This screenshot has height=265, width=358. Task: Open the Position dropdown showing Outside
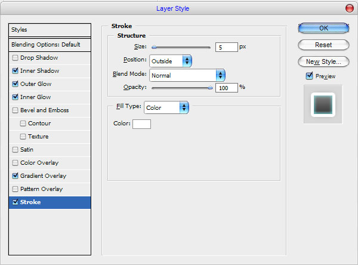click(x=171, y=61)
